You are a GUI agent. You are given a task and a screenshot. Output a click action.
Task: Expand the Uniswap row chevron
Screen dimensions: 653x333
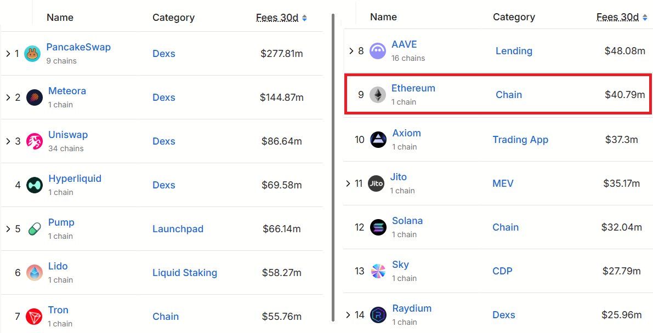coord(8,141)
